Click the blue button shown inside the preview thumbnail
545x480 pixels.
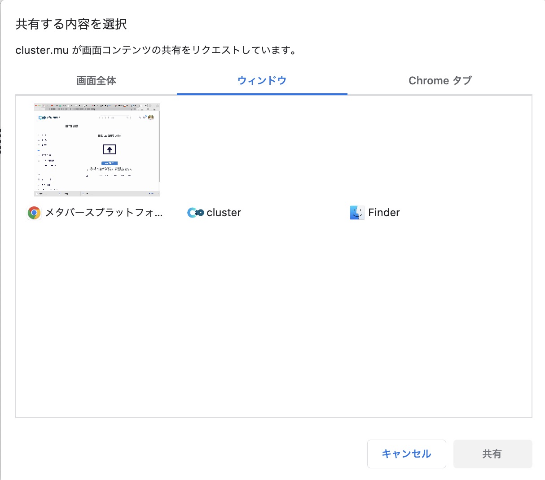pyautogui.click(x=110, y=163)
